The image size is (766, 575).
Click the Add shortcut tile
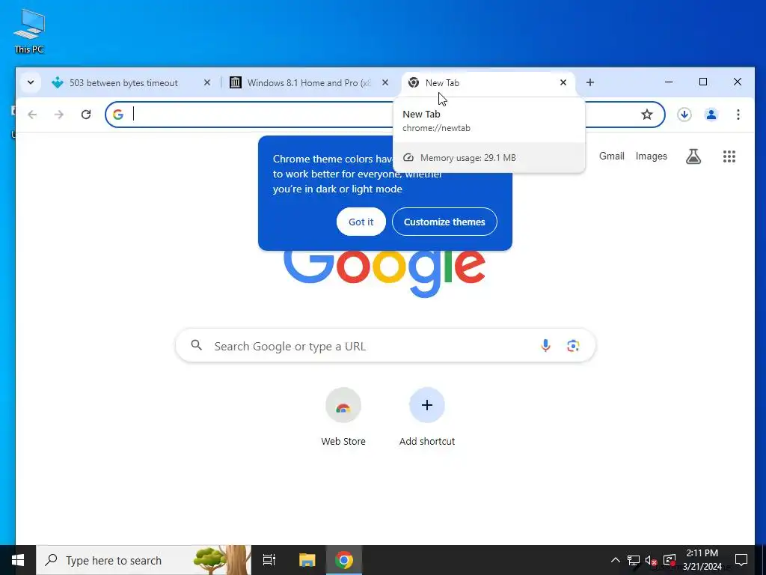pyautogui.click(x=427, y=417)
